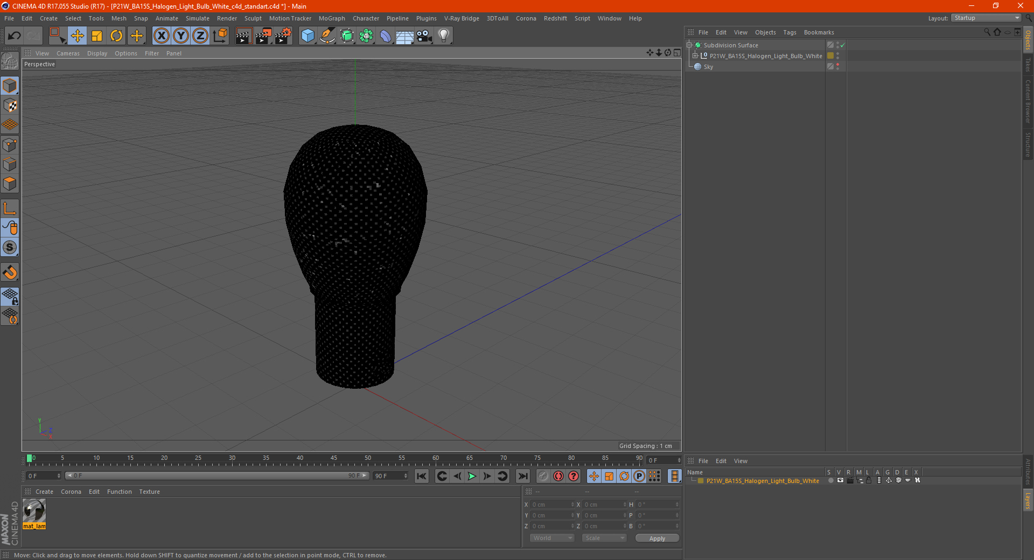The height and width of the screenshot is (560, 1034).
Task: Play the animation forward
Action: click(x=472, y=476)
